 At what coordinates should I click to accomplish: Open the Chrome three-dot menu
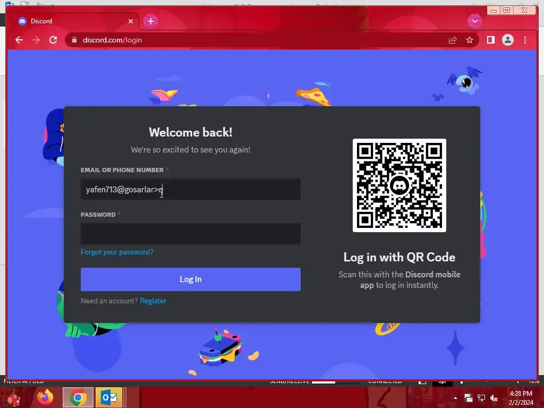[525, 40]
